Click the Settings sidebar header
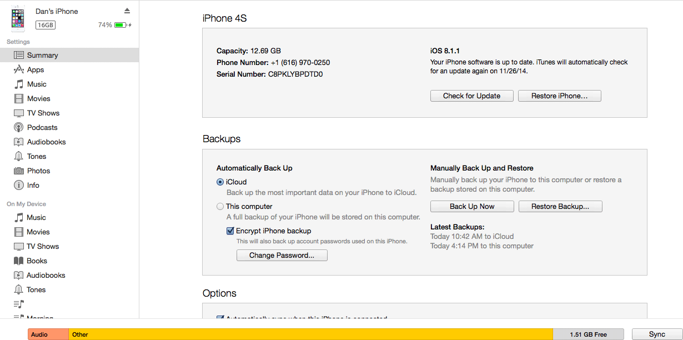683x340 pixels. [18, 42]
